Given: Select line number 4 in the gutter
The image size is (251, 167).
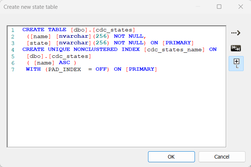Looking at the screenshot, I should coord(12,49).
